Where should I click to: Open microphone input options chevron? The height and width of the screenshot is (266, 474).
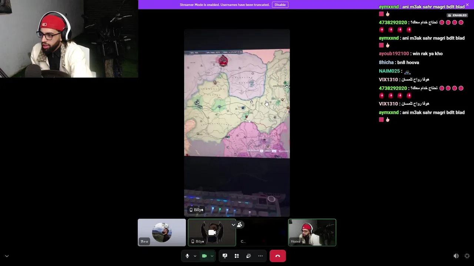coord(195,256)
